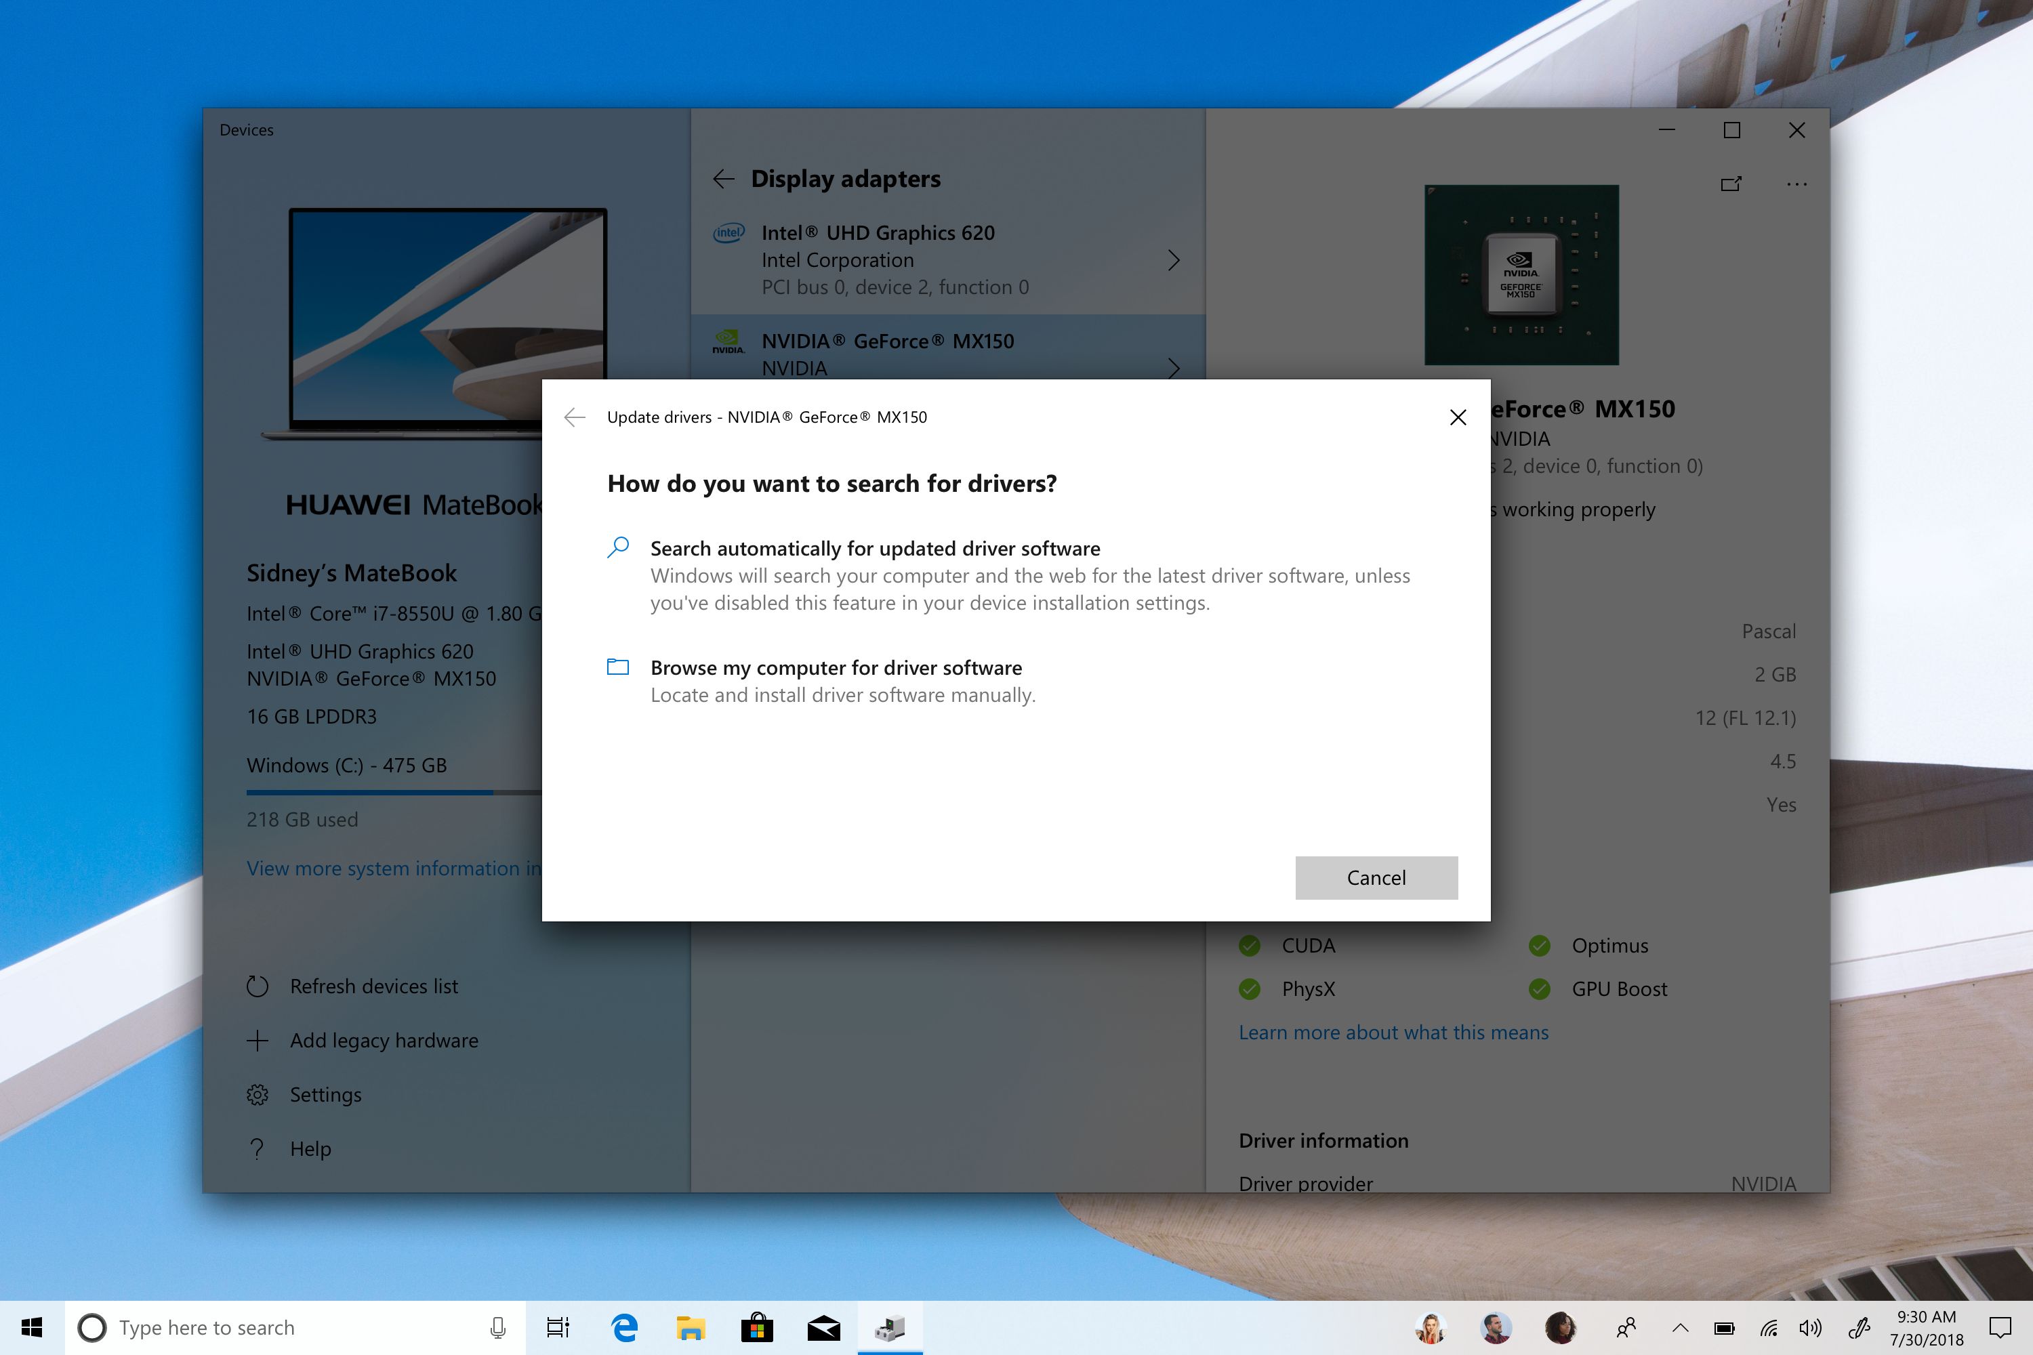
Task: Open View more system information link
Action: tap(393, 868)
